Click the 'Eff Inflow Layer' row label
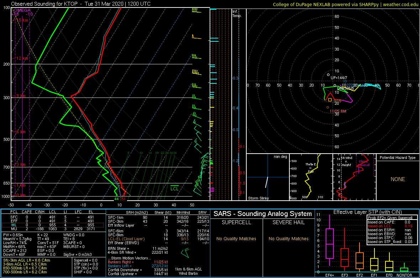The image size is (420, 278). coord(121,225)
